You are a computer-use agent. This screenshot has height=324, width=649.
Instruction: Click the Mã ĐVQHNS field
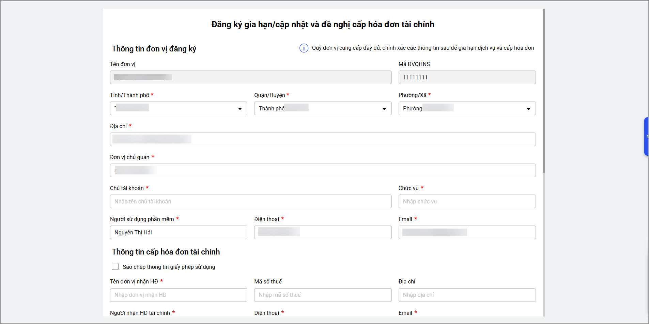click(467, 77)
